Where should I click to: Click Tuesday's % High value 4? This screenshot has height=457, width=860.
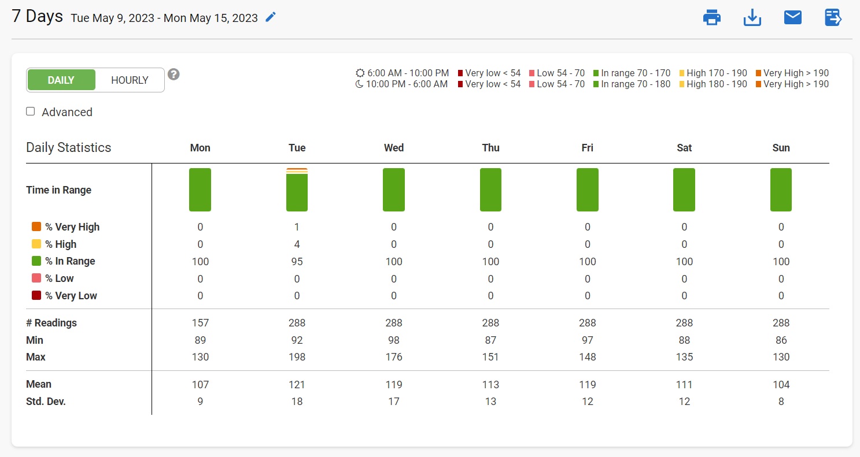click(x=297, y=244)
